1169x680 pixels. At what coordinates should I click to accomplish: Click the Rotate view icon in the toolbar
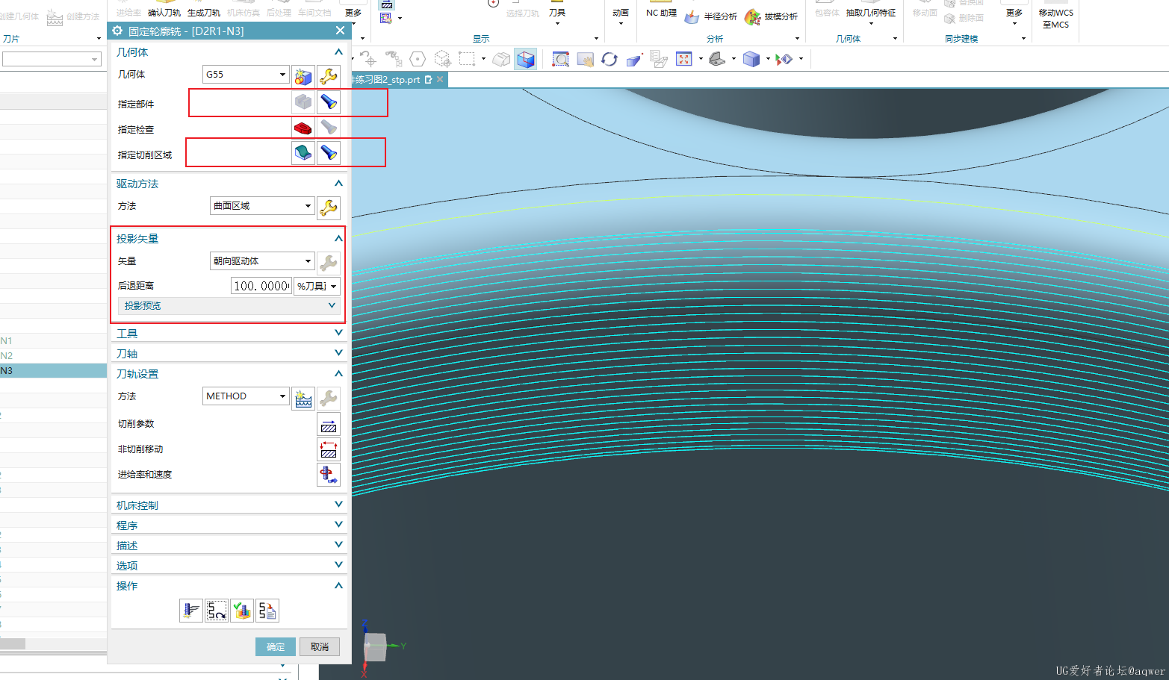point(610,59)
